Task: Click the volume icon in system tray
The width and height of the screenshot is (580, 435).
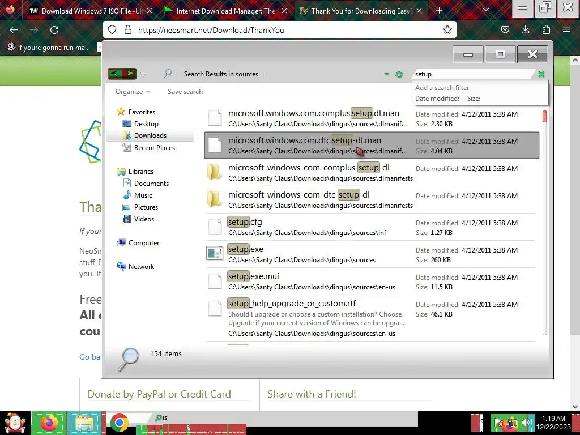Action: (x=526, y=423)
